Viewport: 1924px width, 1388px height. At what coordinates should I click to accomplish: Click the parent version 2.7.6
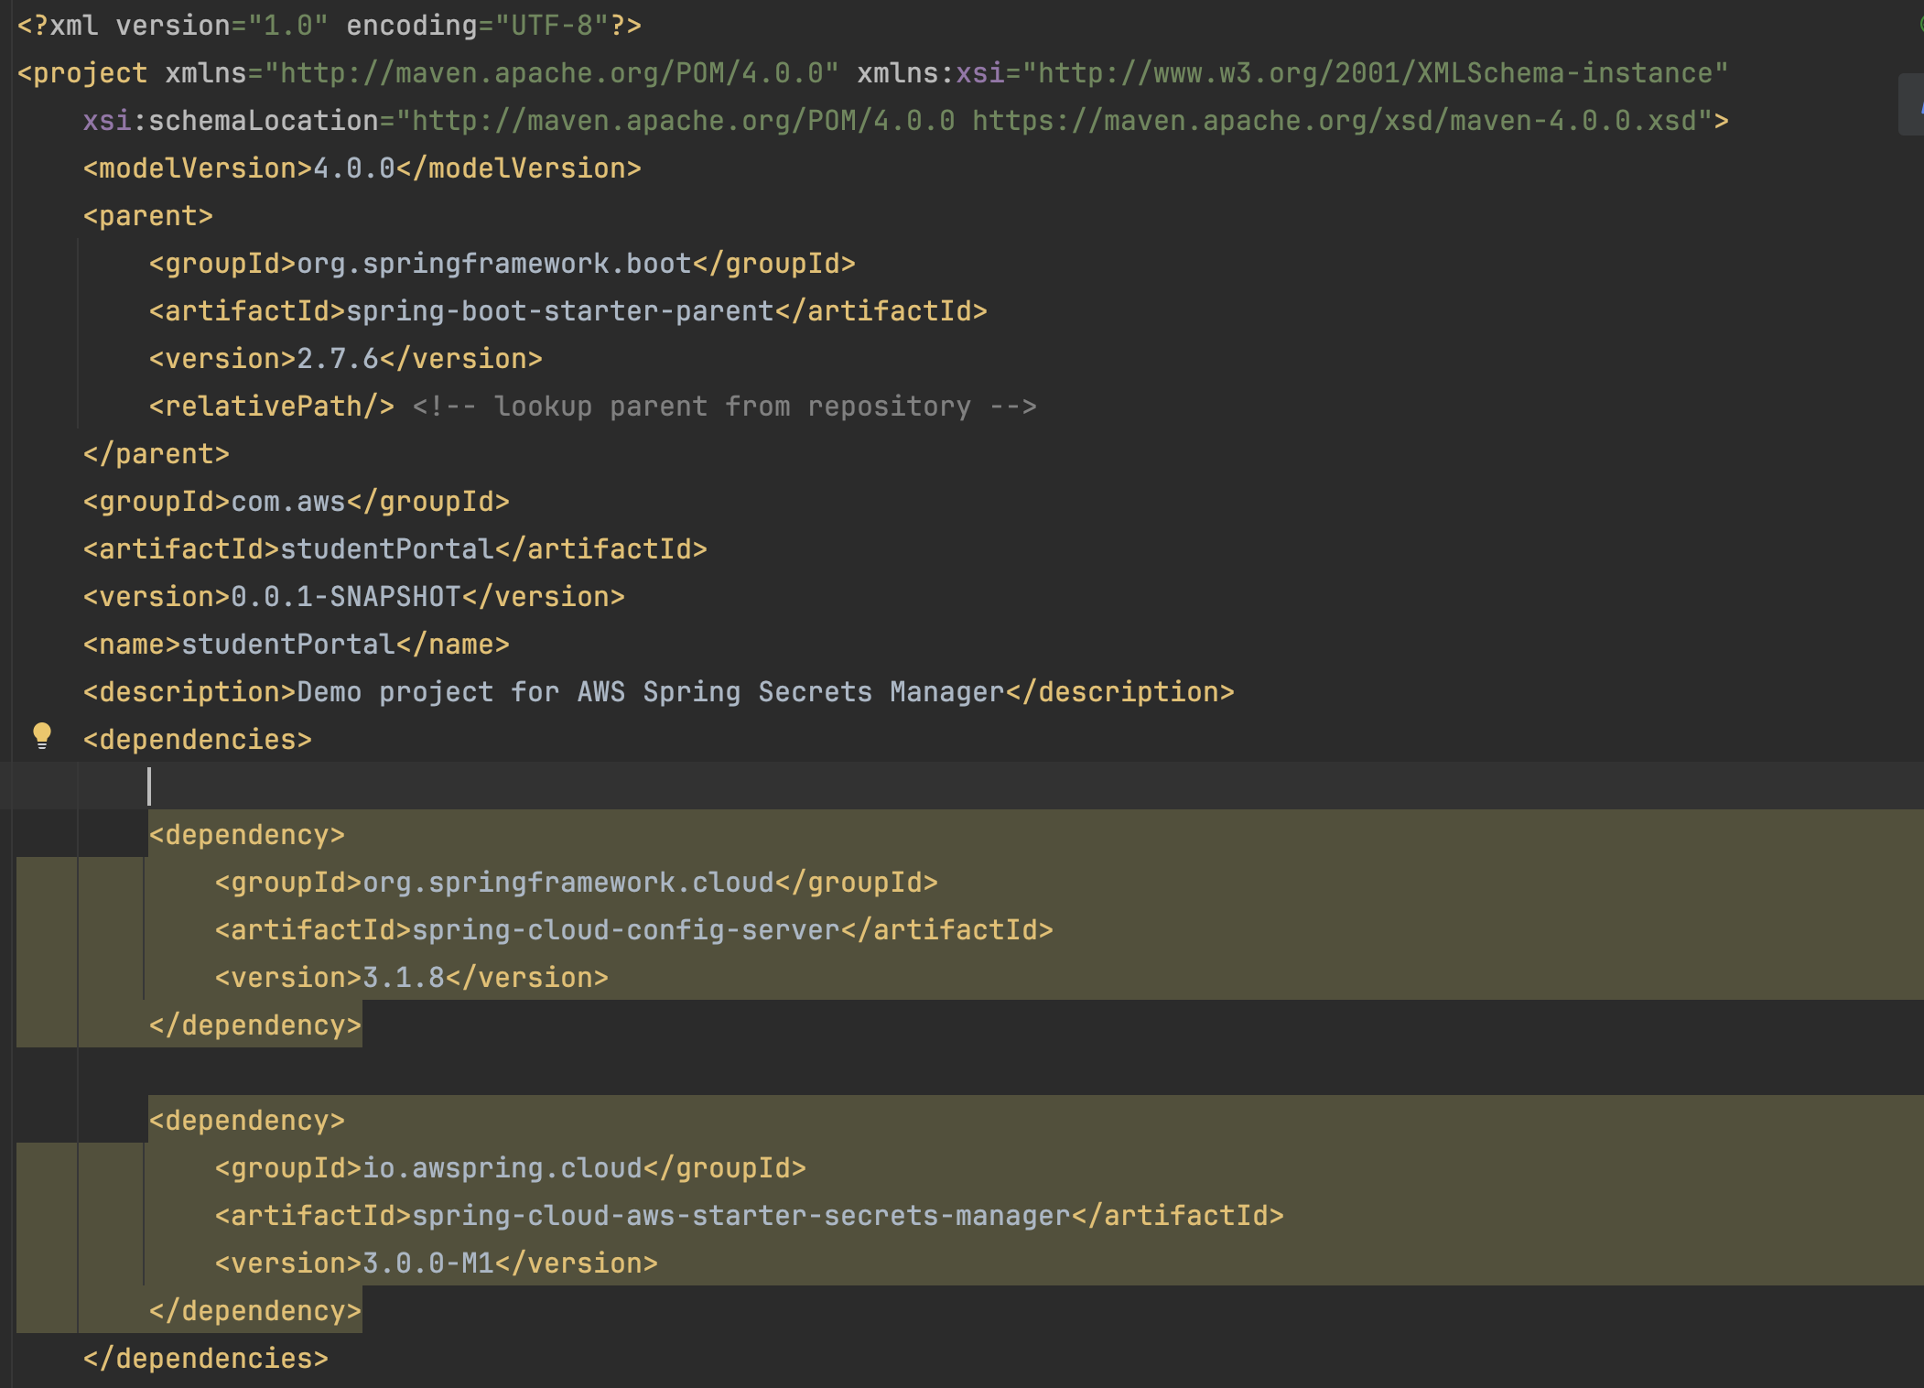pos(338,359)
